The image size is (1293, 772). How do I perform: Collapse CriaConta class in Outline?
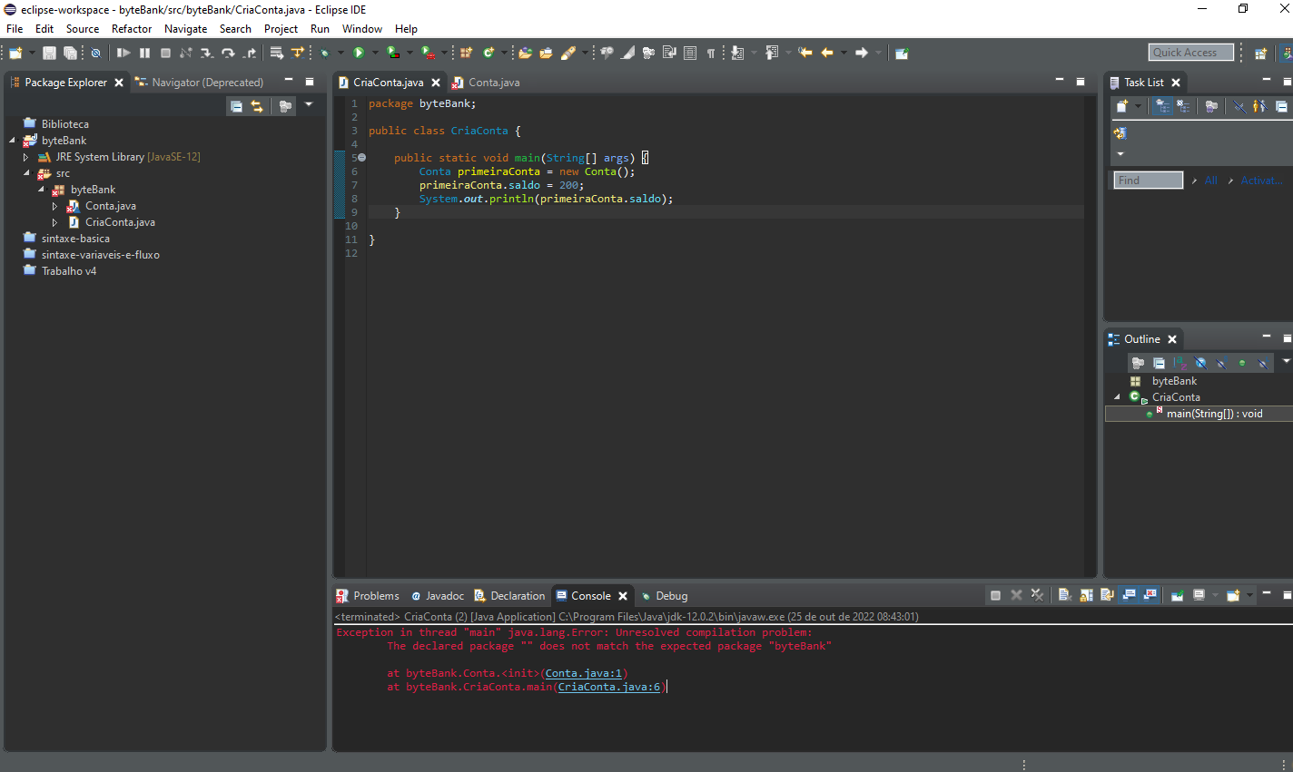click(1117, 397)
